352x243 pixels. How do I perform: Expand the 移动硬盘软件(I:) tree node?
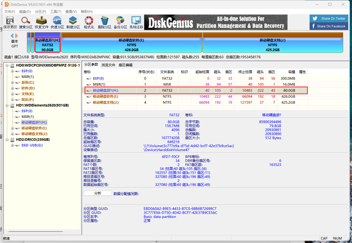13,128
